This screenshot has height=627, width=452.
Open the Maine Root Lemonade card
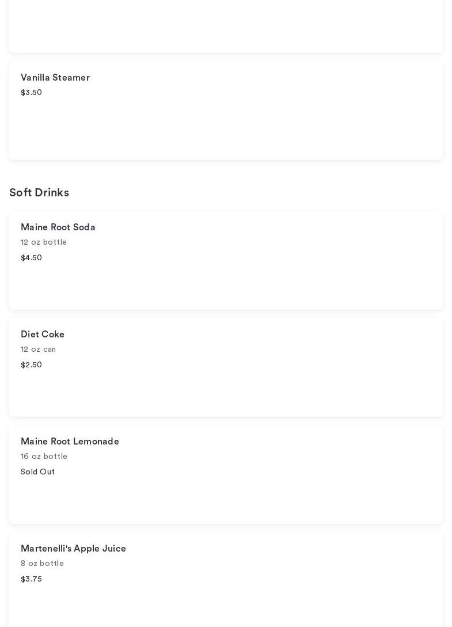[226, 474]
